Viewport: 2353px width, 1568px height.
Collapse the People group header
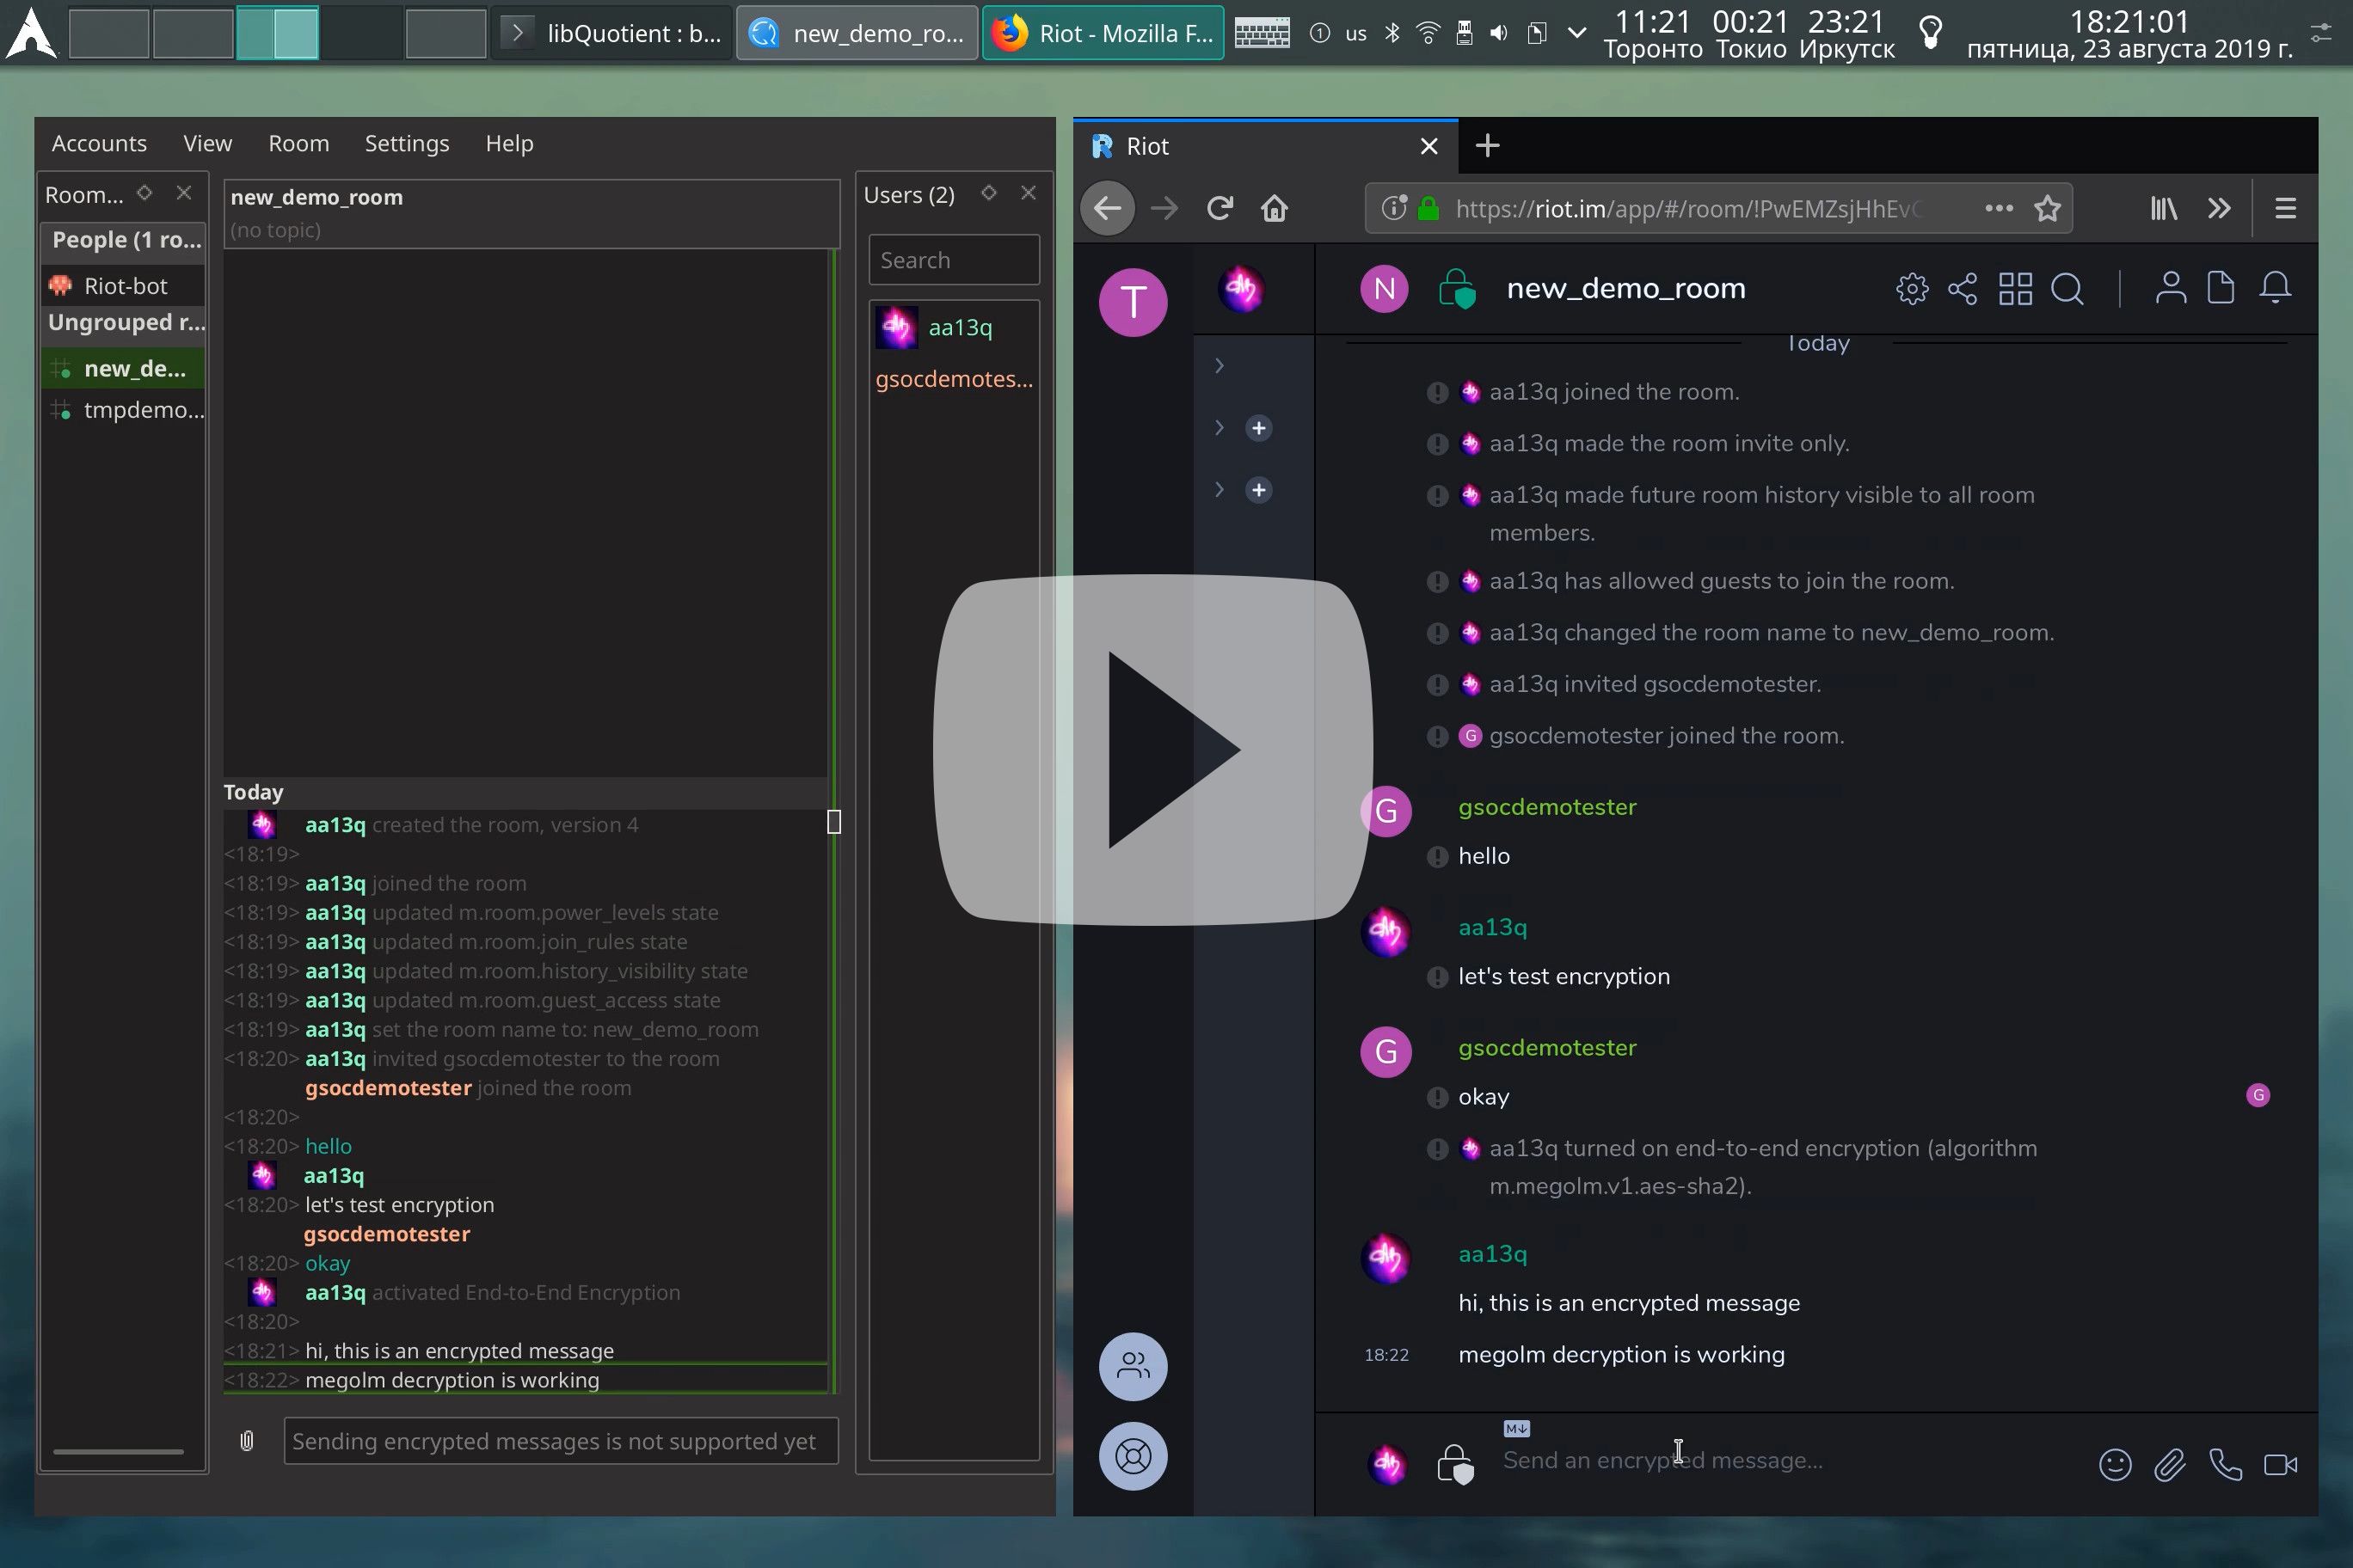point(123,240)
